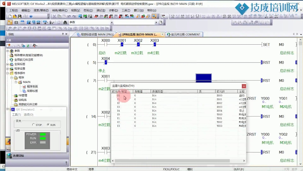Screen dimensions: 303x171
Task: Select the RUN radio button in GX Simulator2
Action: click(48, 125)
